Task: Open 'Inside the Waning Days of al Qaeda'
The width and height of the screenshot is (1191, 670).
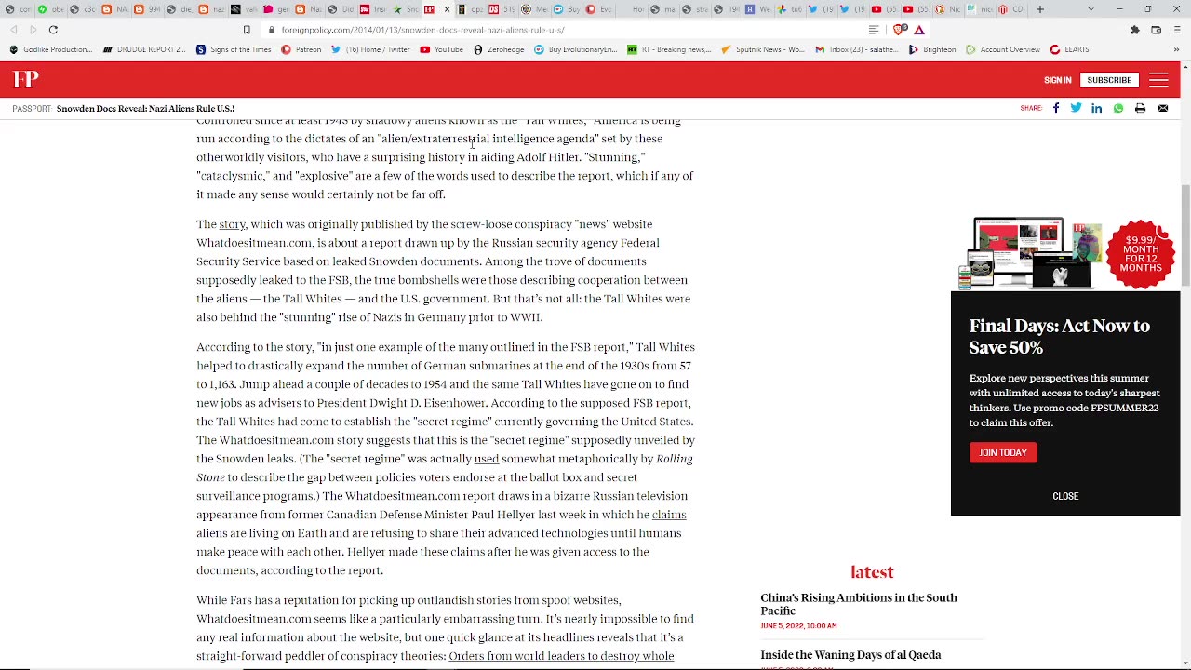Action: (850, 655)
